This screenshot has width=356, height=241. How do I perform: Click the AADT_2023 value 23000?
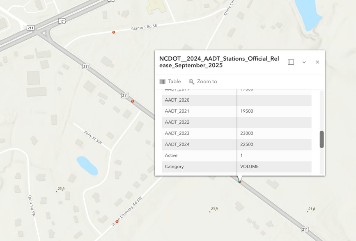[246, 133]
